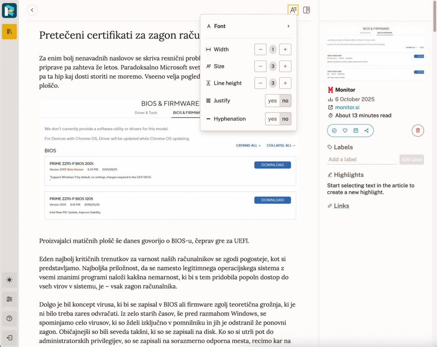This screenshot has width=437, height=347.
Task: Add article to favorites with heart
Action: point(345,131)
